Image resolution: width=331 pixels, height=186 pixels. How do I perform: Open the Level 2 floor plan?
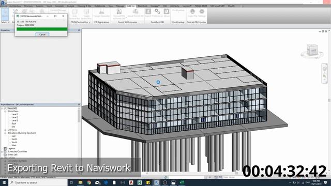pyautogui.click(x=15, y=117)
